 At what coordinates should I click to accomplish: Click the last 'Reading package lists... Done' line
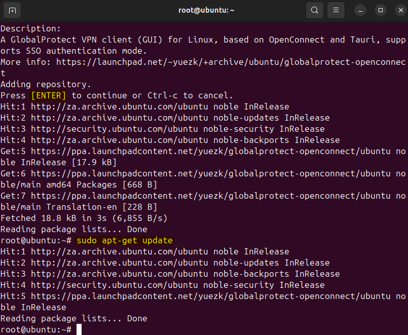pyautogui.click(x=73, y=318)
